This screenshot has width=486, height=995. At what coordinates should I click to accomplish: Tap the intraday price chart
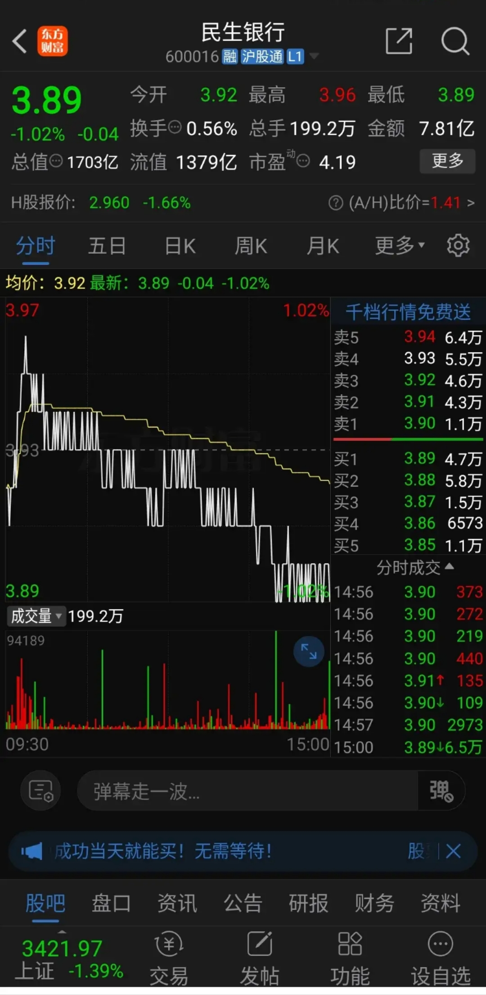tap(167, 450)
